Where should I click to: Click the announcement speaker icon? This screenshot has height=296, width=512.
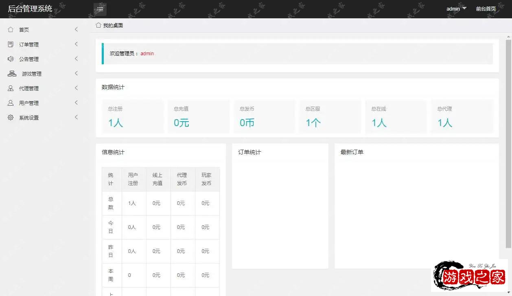point(11,59)
